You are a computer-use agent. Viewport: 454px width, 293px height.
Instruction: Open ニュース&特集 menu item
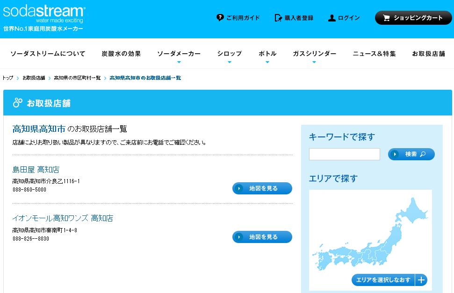(374, 54)
